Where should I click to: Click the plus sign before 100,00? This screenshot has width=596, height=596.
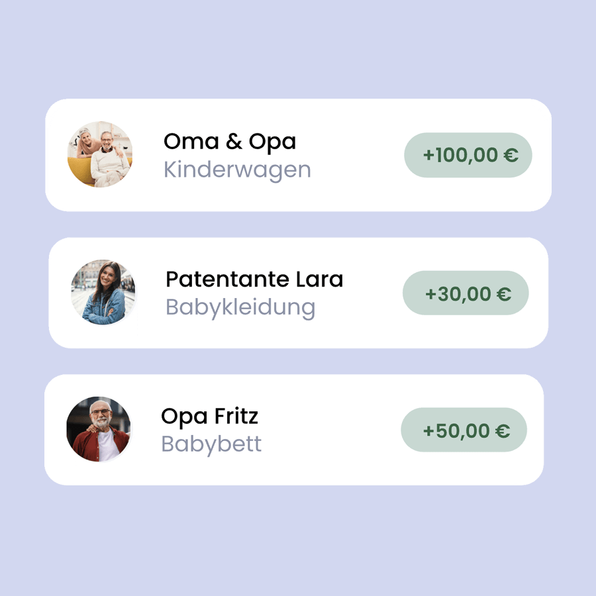[428, 156]
